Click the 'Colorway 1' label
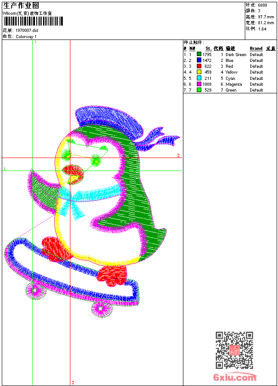This screenshot has height=386, width=278. click(x=26, y=37)
